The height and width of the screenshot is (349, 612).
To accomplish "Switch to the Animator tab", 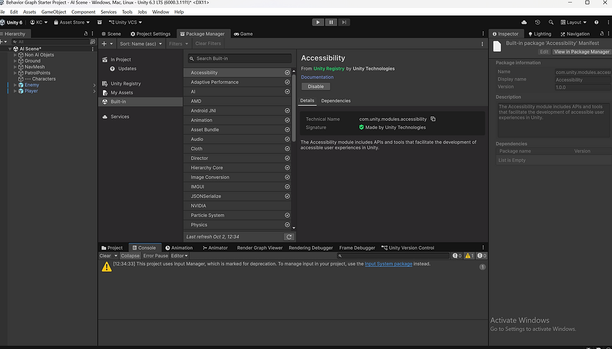I will tap(215, 248).
